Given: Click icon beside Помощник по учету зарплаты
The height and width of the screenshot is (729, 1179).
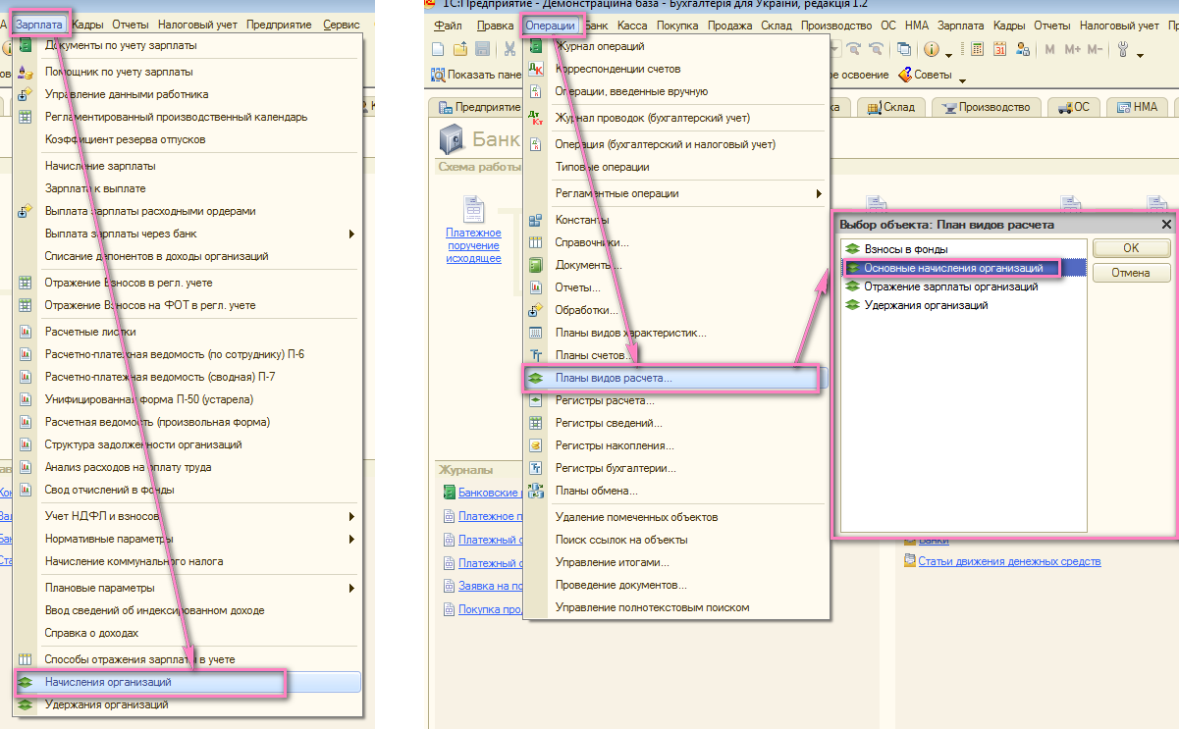Looking at the screenshot, I should click(26, 72).
